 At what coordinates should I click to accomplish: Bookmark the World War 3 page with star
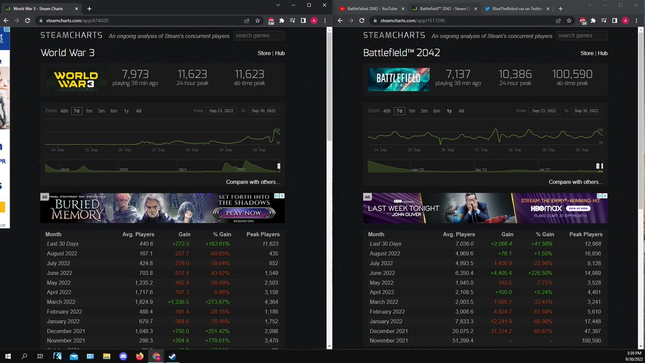[x=259, y=20]
